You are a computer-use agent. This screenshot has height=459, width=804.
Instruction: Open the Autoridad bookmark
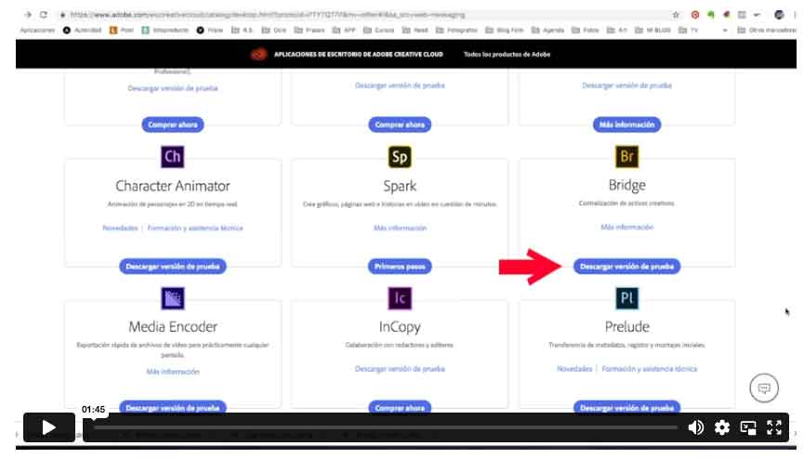coord(82,31)
